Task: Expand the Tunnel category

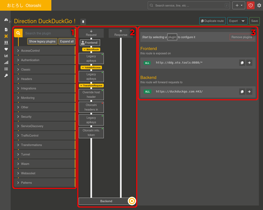Action: click(x=45, y=154)
